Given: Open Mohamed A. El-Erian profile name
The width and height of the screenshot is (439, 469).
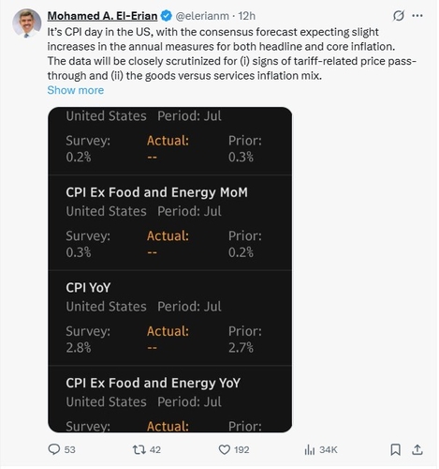Looking at the screenshot, I should 102,16.
